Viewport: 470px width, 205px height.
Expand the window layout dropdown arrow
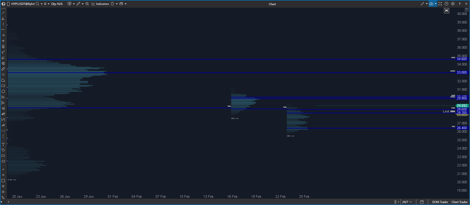coord(125,4)
